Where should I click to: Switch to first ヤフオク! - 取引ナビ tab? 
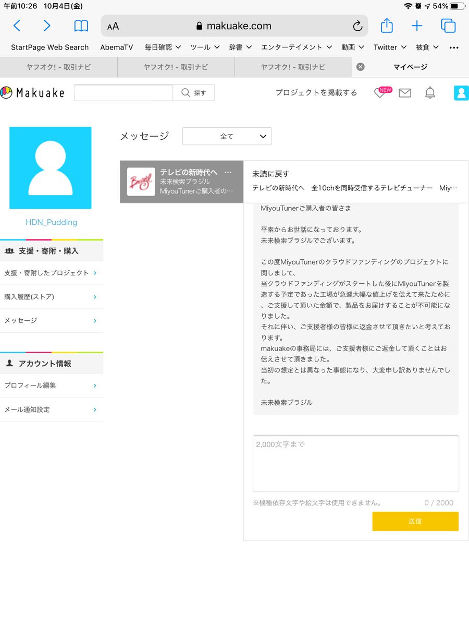coord(58,67)
